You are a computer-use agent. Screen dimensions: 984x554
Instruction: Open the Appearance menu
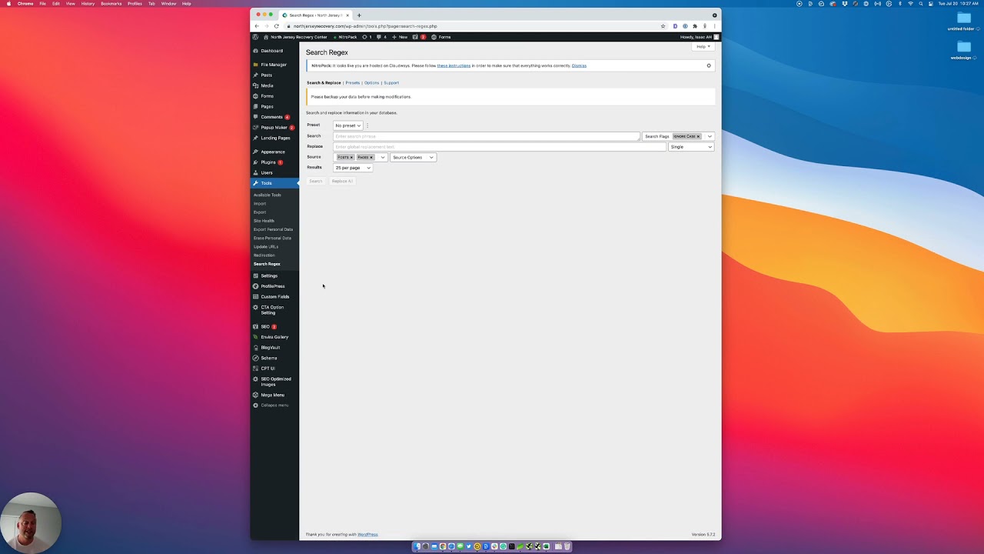coord(272,152)
